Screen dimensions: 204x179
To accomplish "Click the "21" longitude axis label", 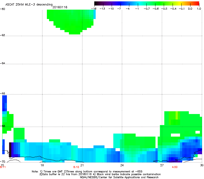I will coord(82,165).
